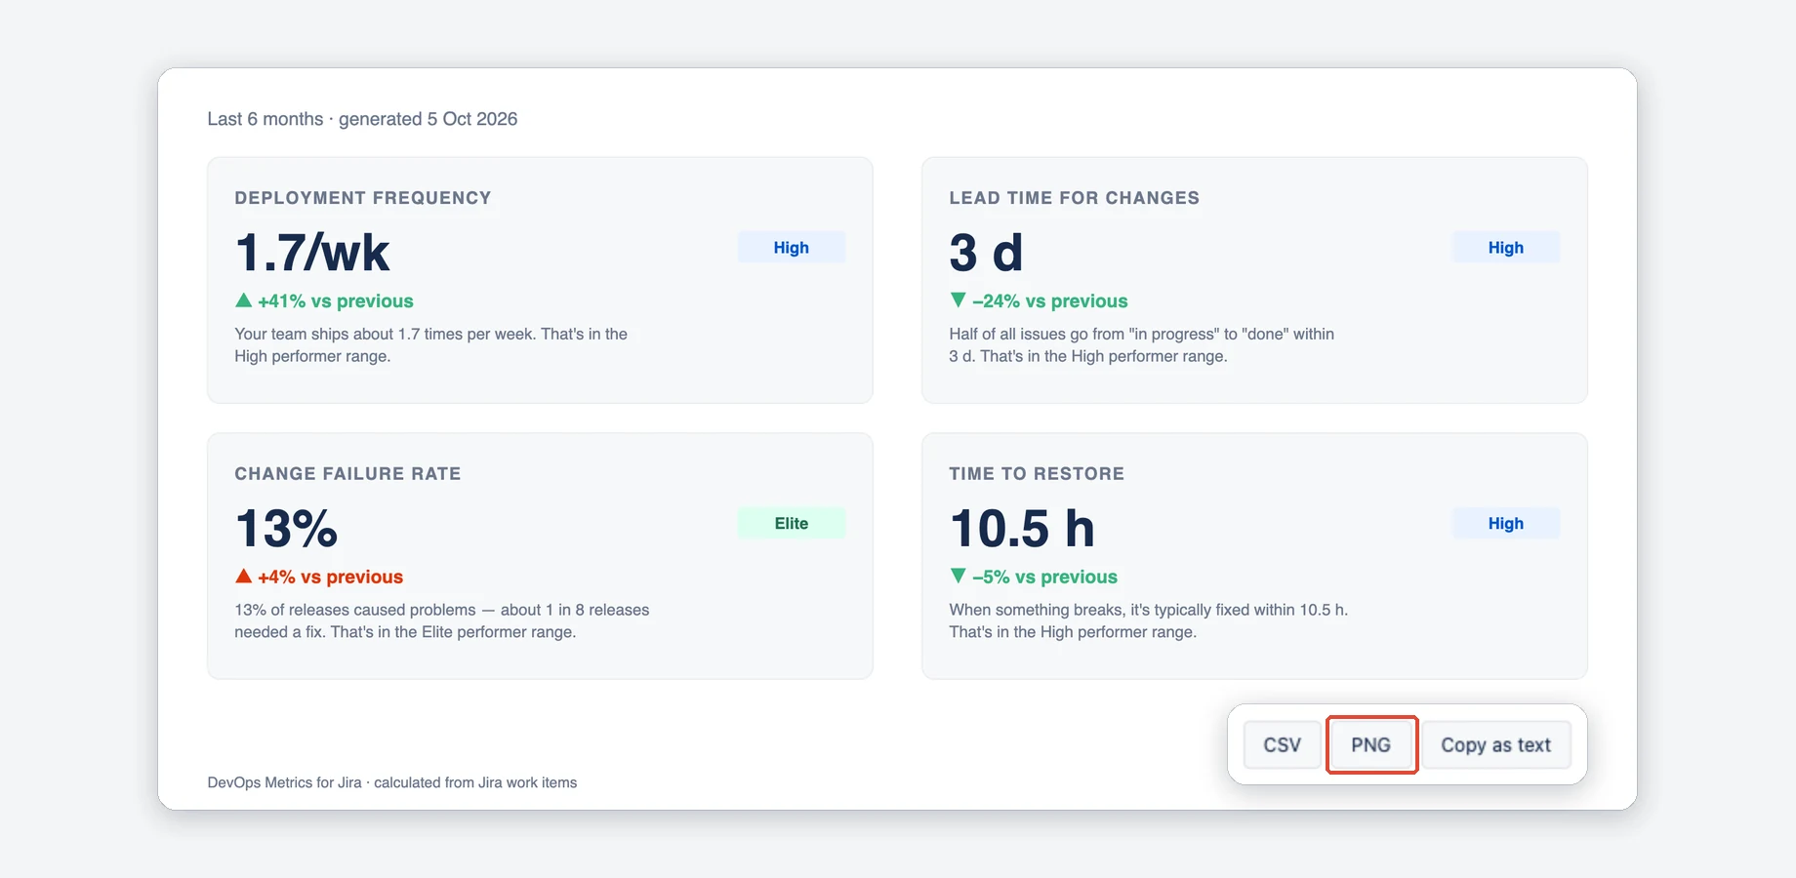Click the Copy as text button

1495,745
